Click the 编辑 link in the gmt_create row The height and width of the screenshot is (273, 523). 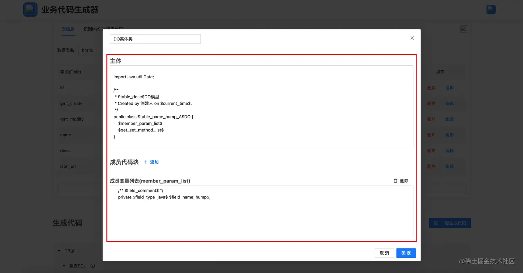click(449, 104)
